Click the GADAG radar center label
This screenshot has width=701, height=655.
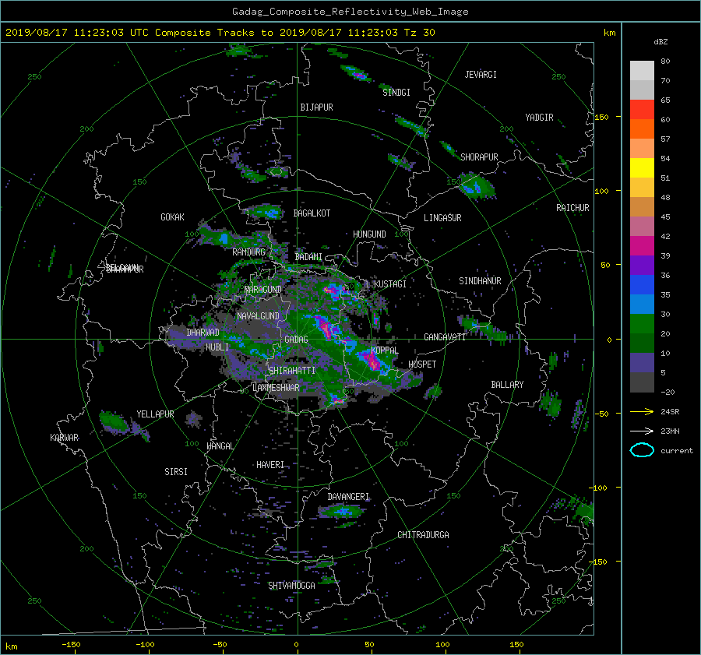coord(296,340)
